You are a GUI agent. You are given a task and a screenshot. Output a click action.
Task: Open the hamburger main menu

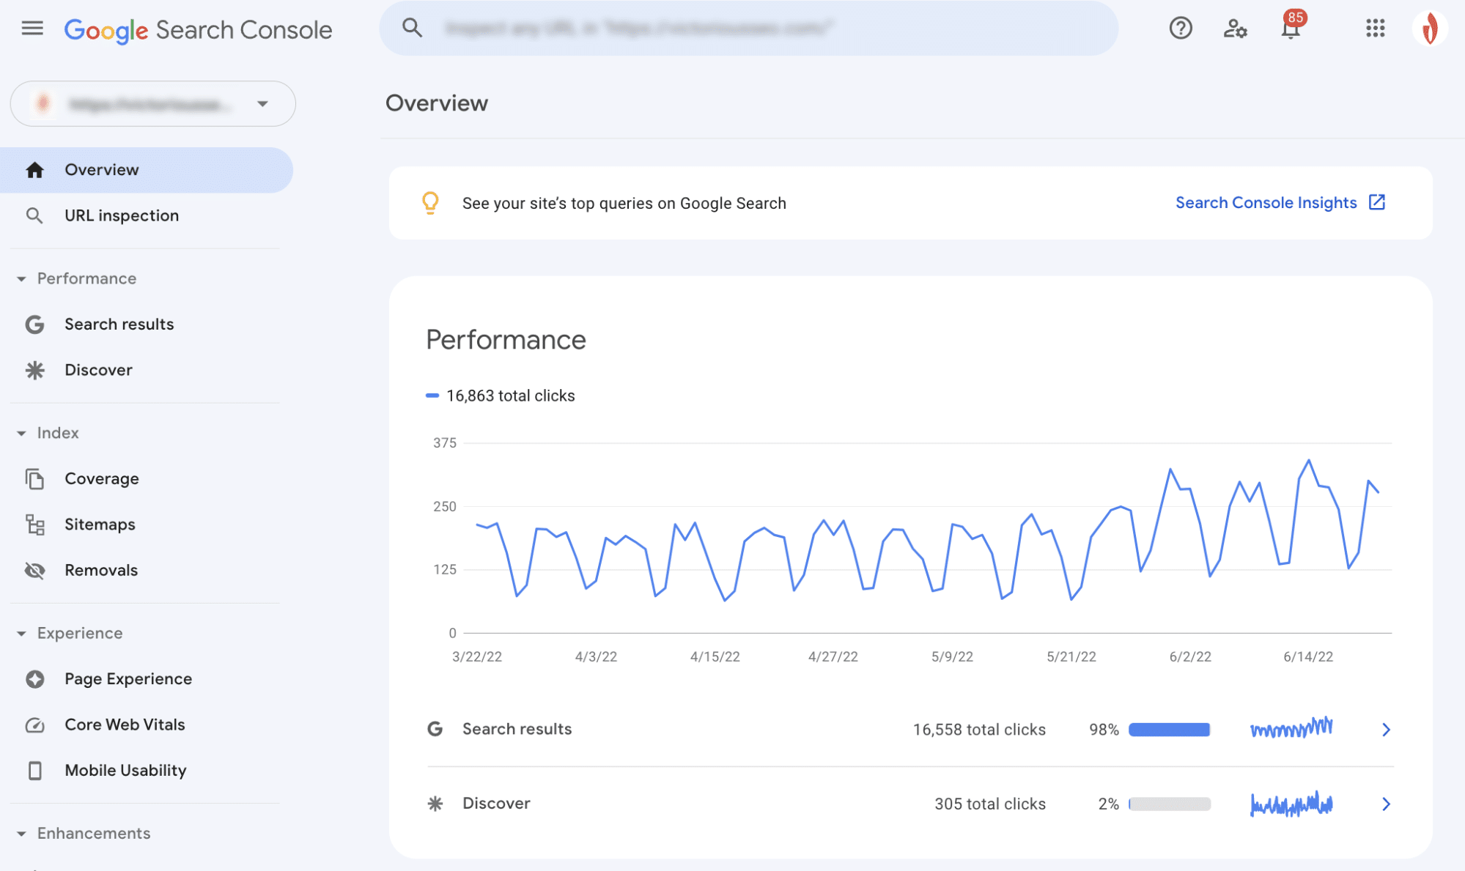coord(32,29)
